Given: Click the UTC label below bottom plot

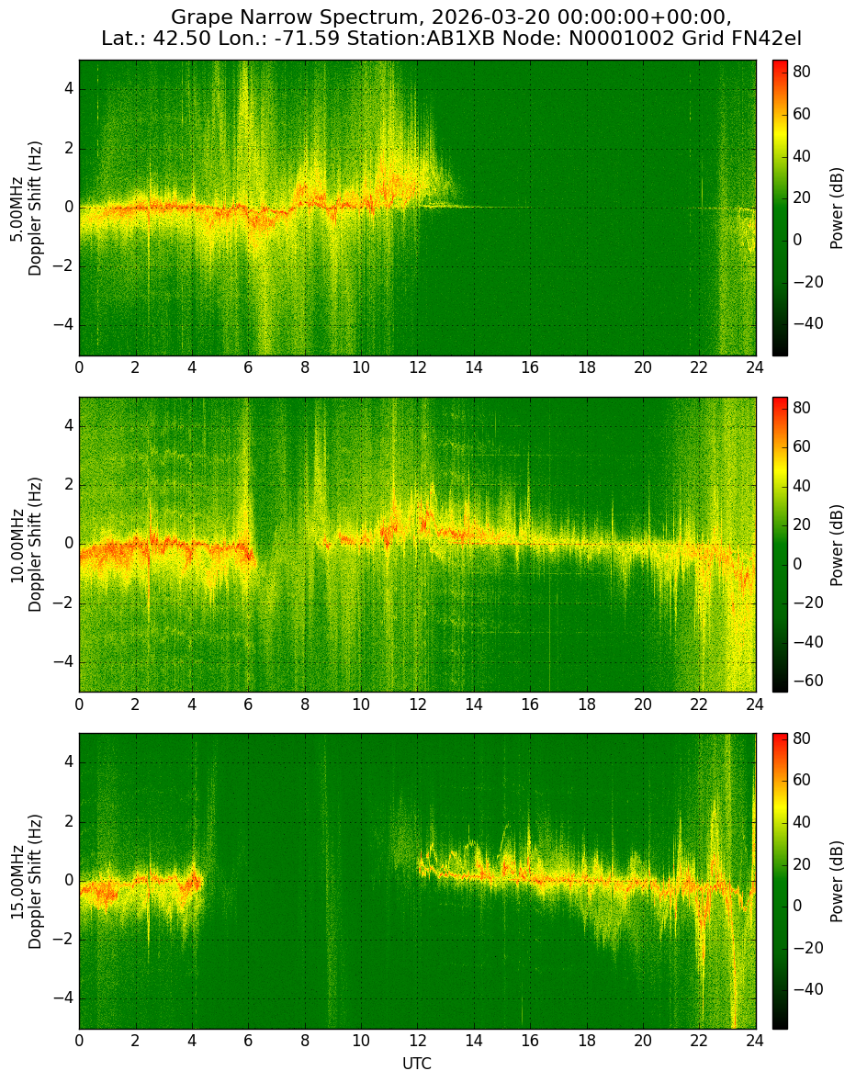Looking at the screenshot, I should coord(417,1064).
